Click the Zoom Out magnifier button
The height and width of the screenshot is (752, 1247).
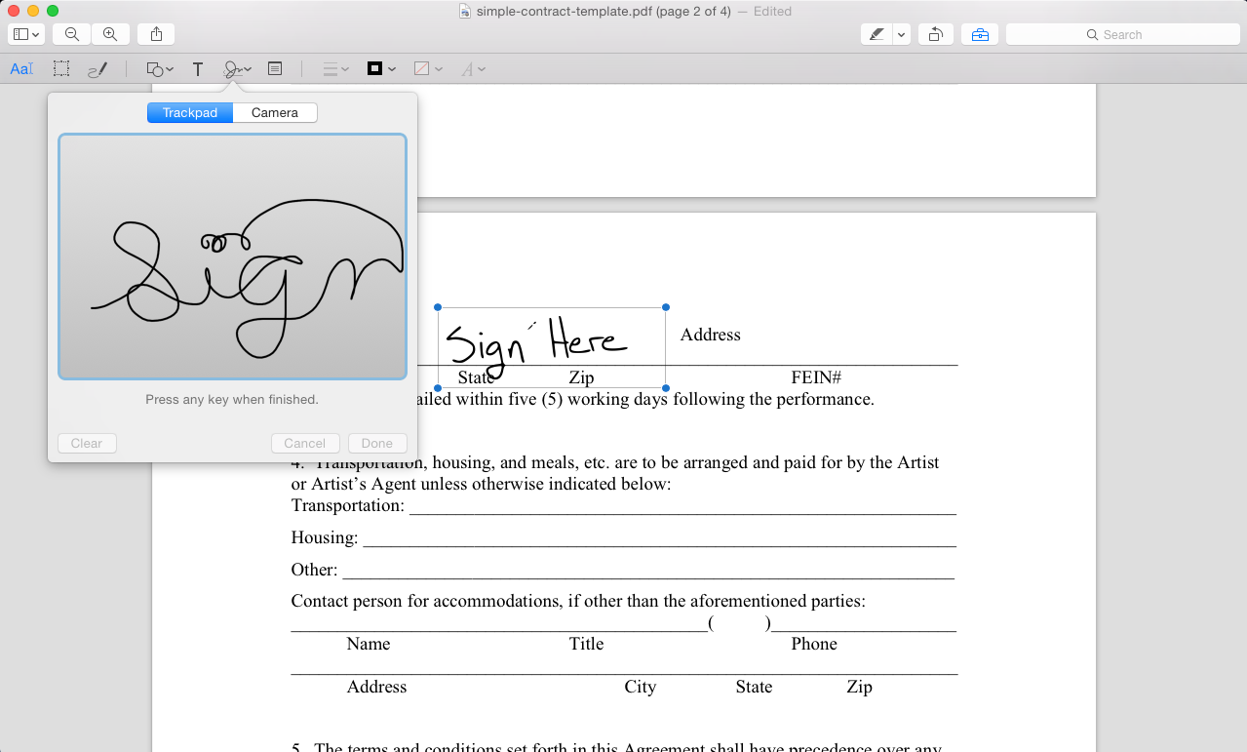point(72,34)
